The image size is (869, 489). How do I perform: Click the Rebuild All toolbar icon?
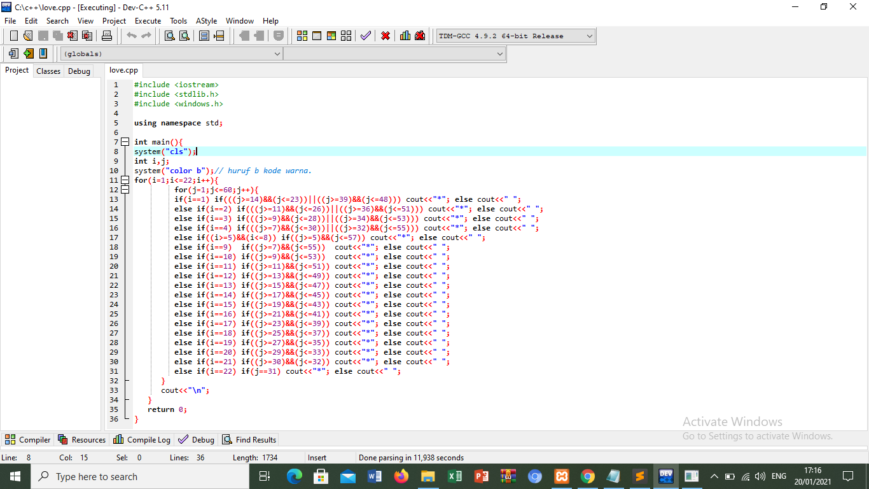point(346,36)
